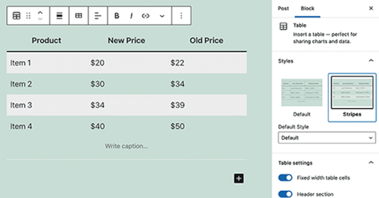Move block up with the up arrow
Screen dimensions: 379x198
(x=40, y=13)
